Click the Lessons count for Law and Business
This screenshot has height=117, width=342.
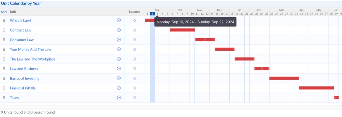coord(134,69)
